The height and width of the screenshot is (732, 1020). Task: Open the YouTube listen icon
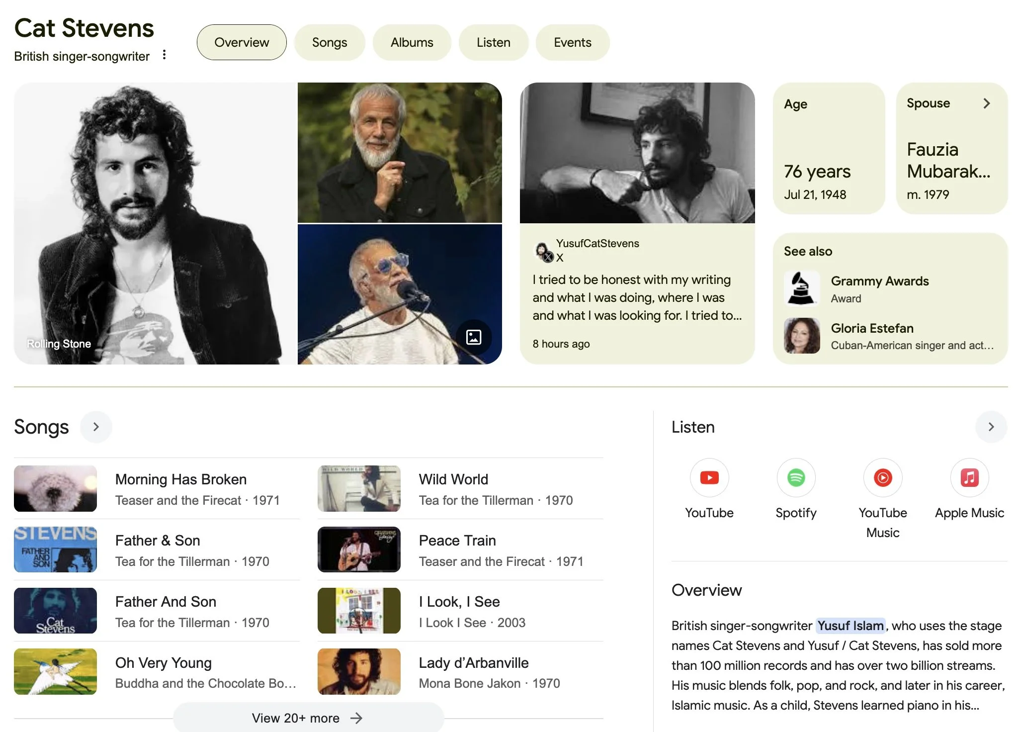709,478
